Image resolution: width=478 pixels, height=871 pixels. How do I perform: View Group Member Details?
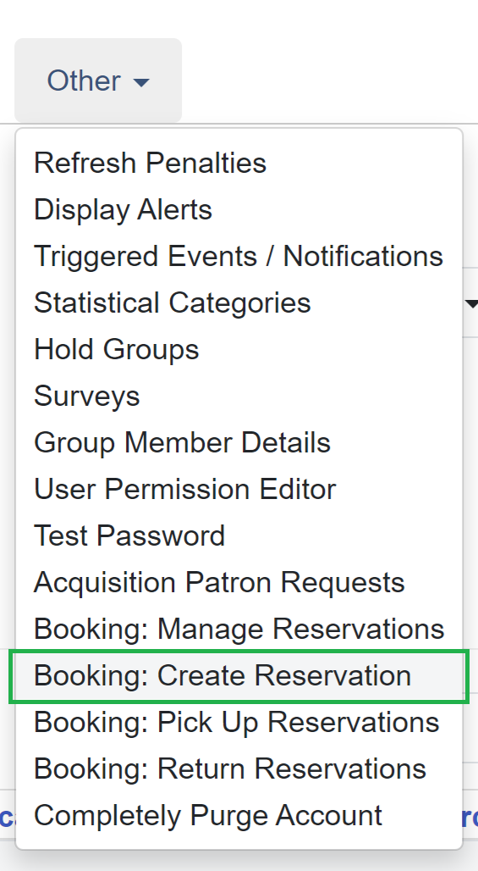(239, 443)
